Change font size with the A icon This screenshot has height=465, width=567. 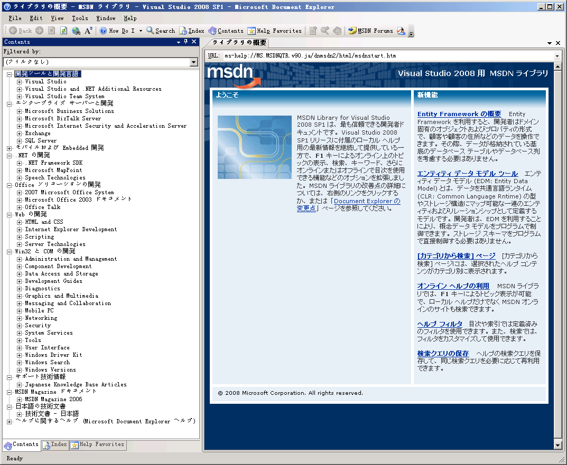[88, 31]
